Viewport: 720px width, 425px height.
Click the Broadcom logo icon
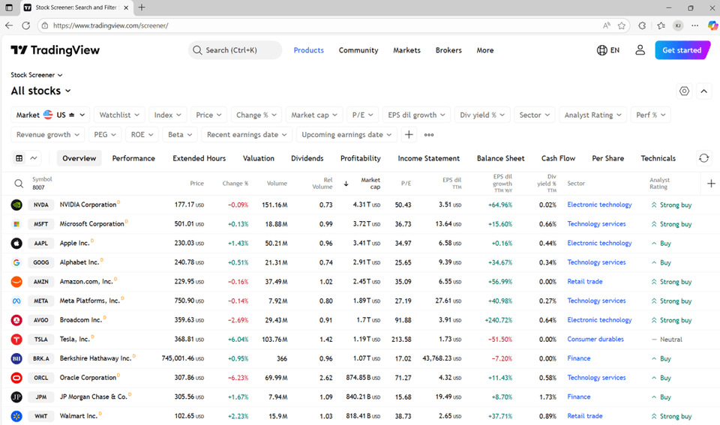click(16, 320)
